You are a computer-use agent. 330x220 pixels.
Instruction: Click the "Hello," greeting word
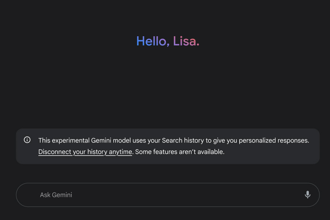[x=153, y=41]
